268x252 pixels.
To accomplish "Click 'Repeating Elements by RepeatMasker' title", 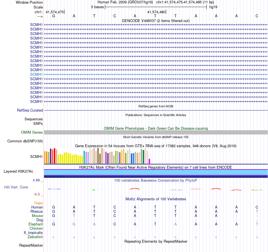I will pyautogui.click(x=156, y=241).
